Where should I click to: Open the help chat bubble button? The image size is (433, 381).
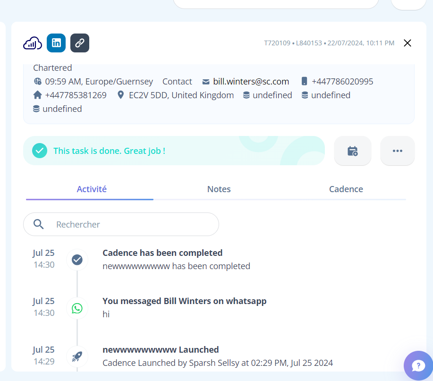[x=418, y=366]
